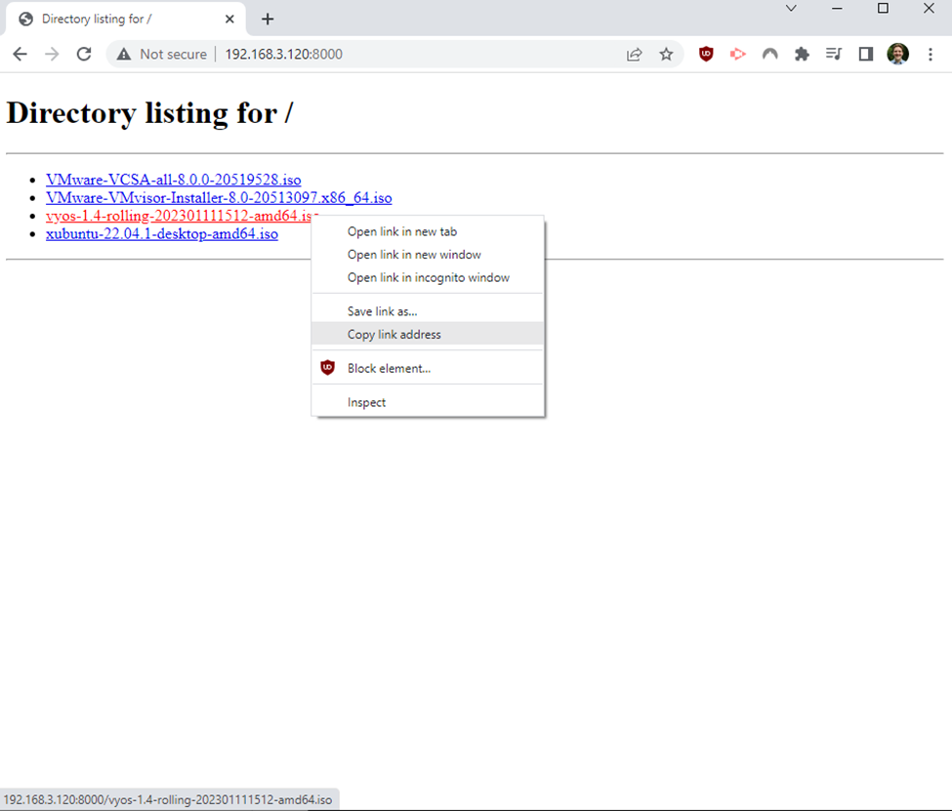The height and width of the screenshot is (811, 952).
Task: Expand the tab search chevron
Action: point(791,9)
